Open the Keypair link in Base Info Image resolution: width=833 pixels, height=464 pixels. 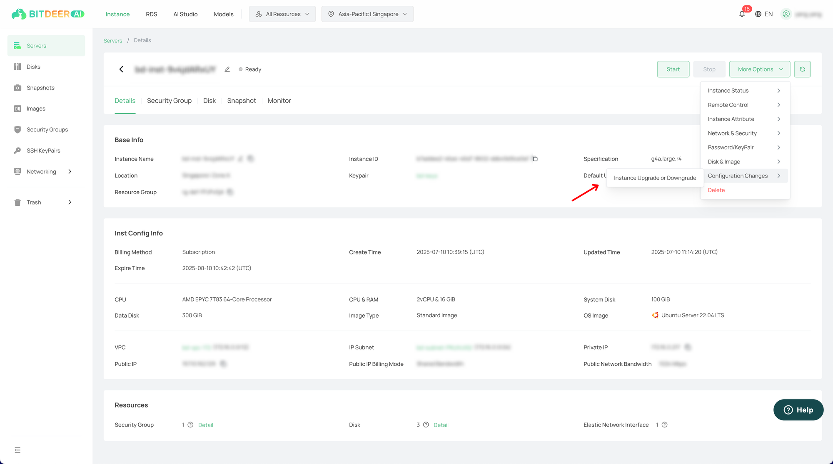[427, 176]
